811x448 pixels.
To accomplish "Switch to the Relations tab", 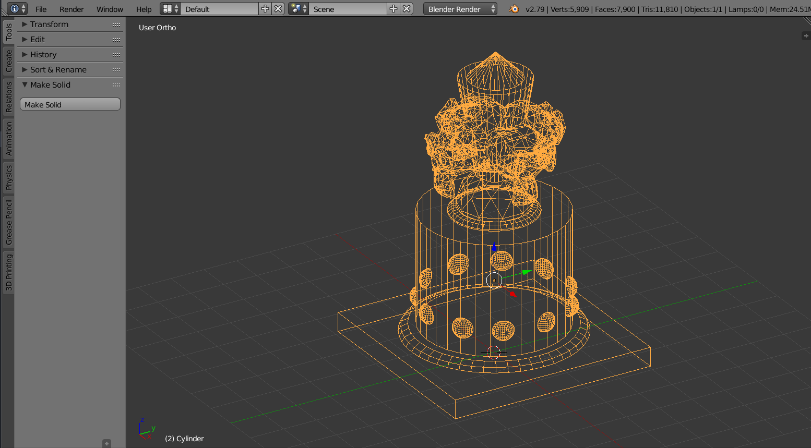I will click(8, 97).
